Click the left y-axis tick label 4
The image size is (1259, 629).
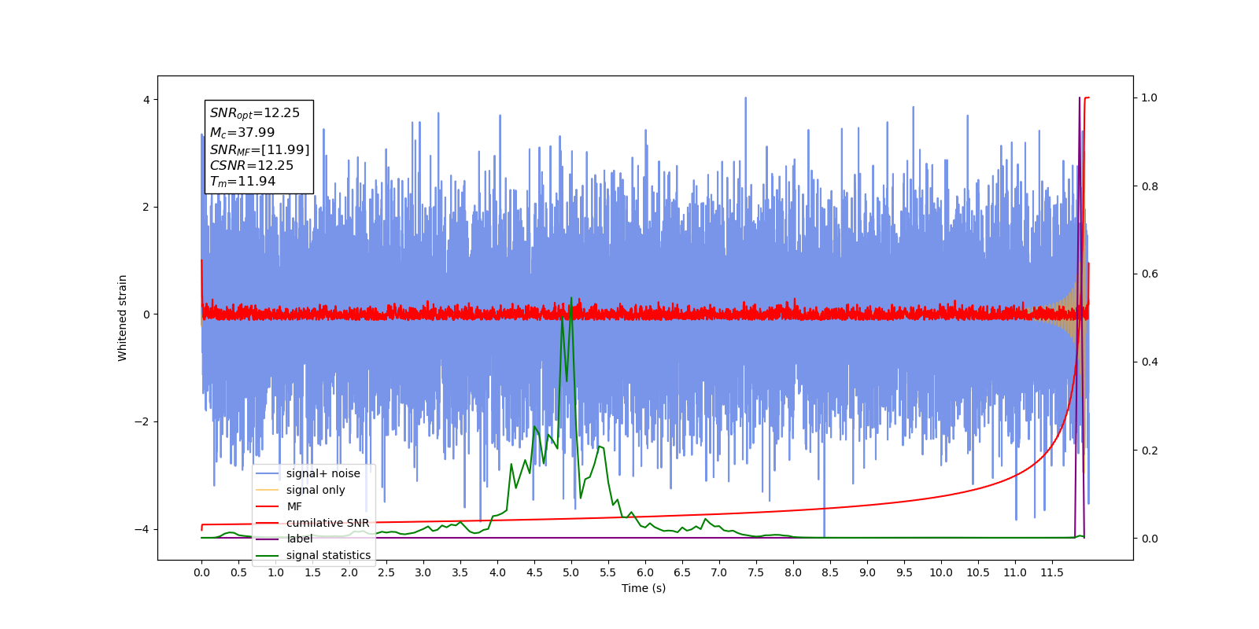point(146,100)
